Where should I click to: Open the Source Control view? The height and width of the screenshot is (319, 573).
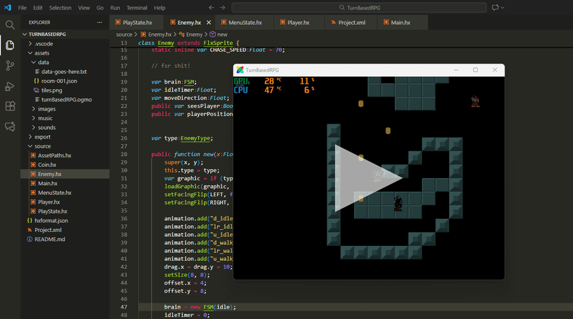click(x=10, y=66)
